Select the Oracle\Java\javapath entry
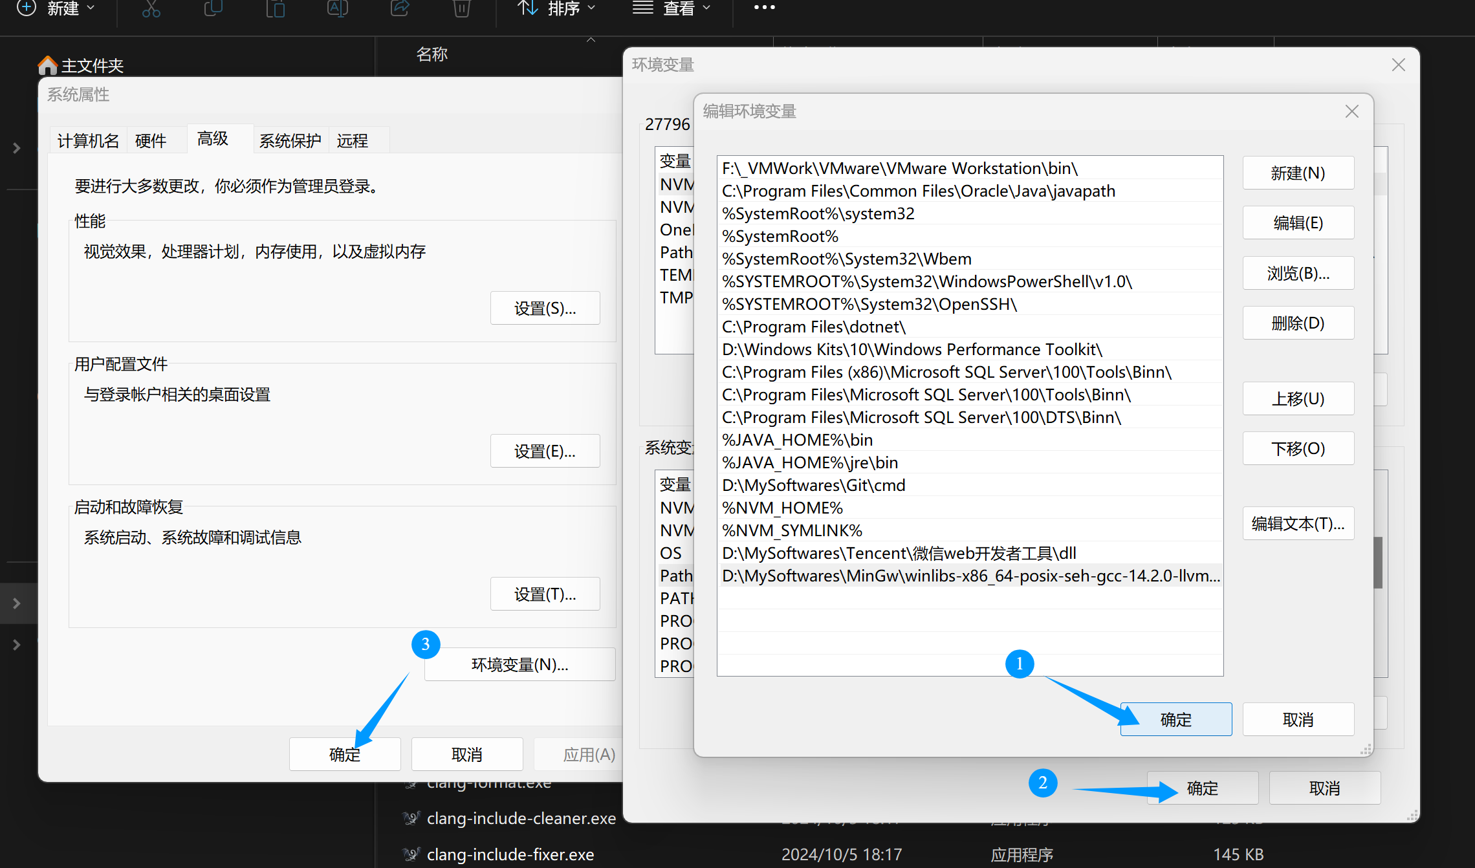1475x868 pixels. [970, 191]
